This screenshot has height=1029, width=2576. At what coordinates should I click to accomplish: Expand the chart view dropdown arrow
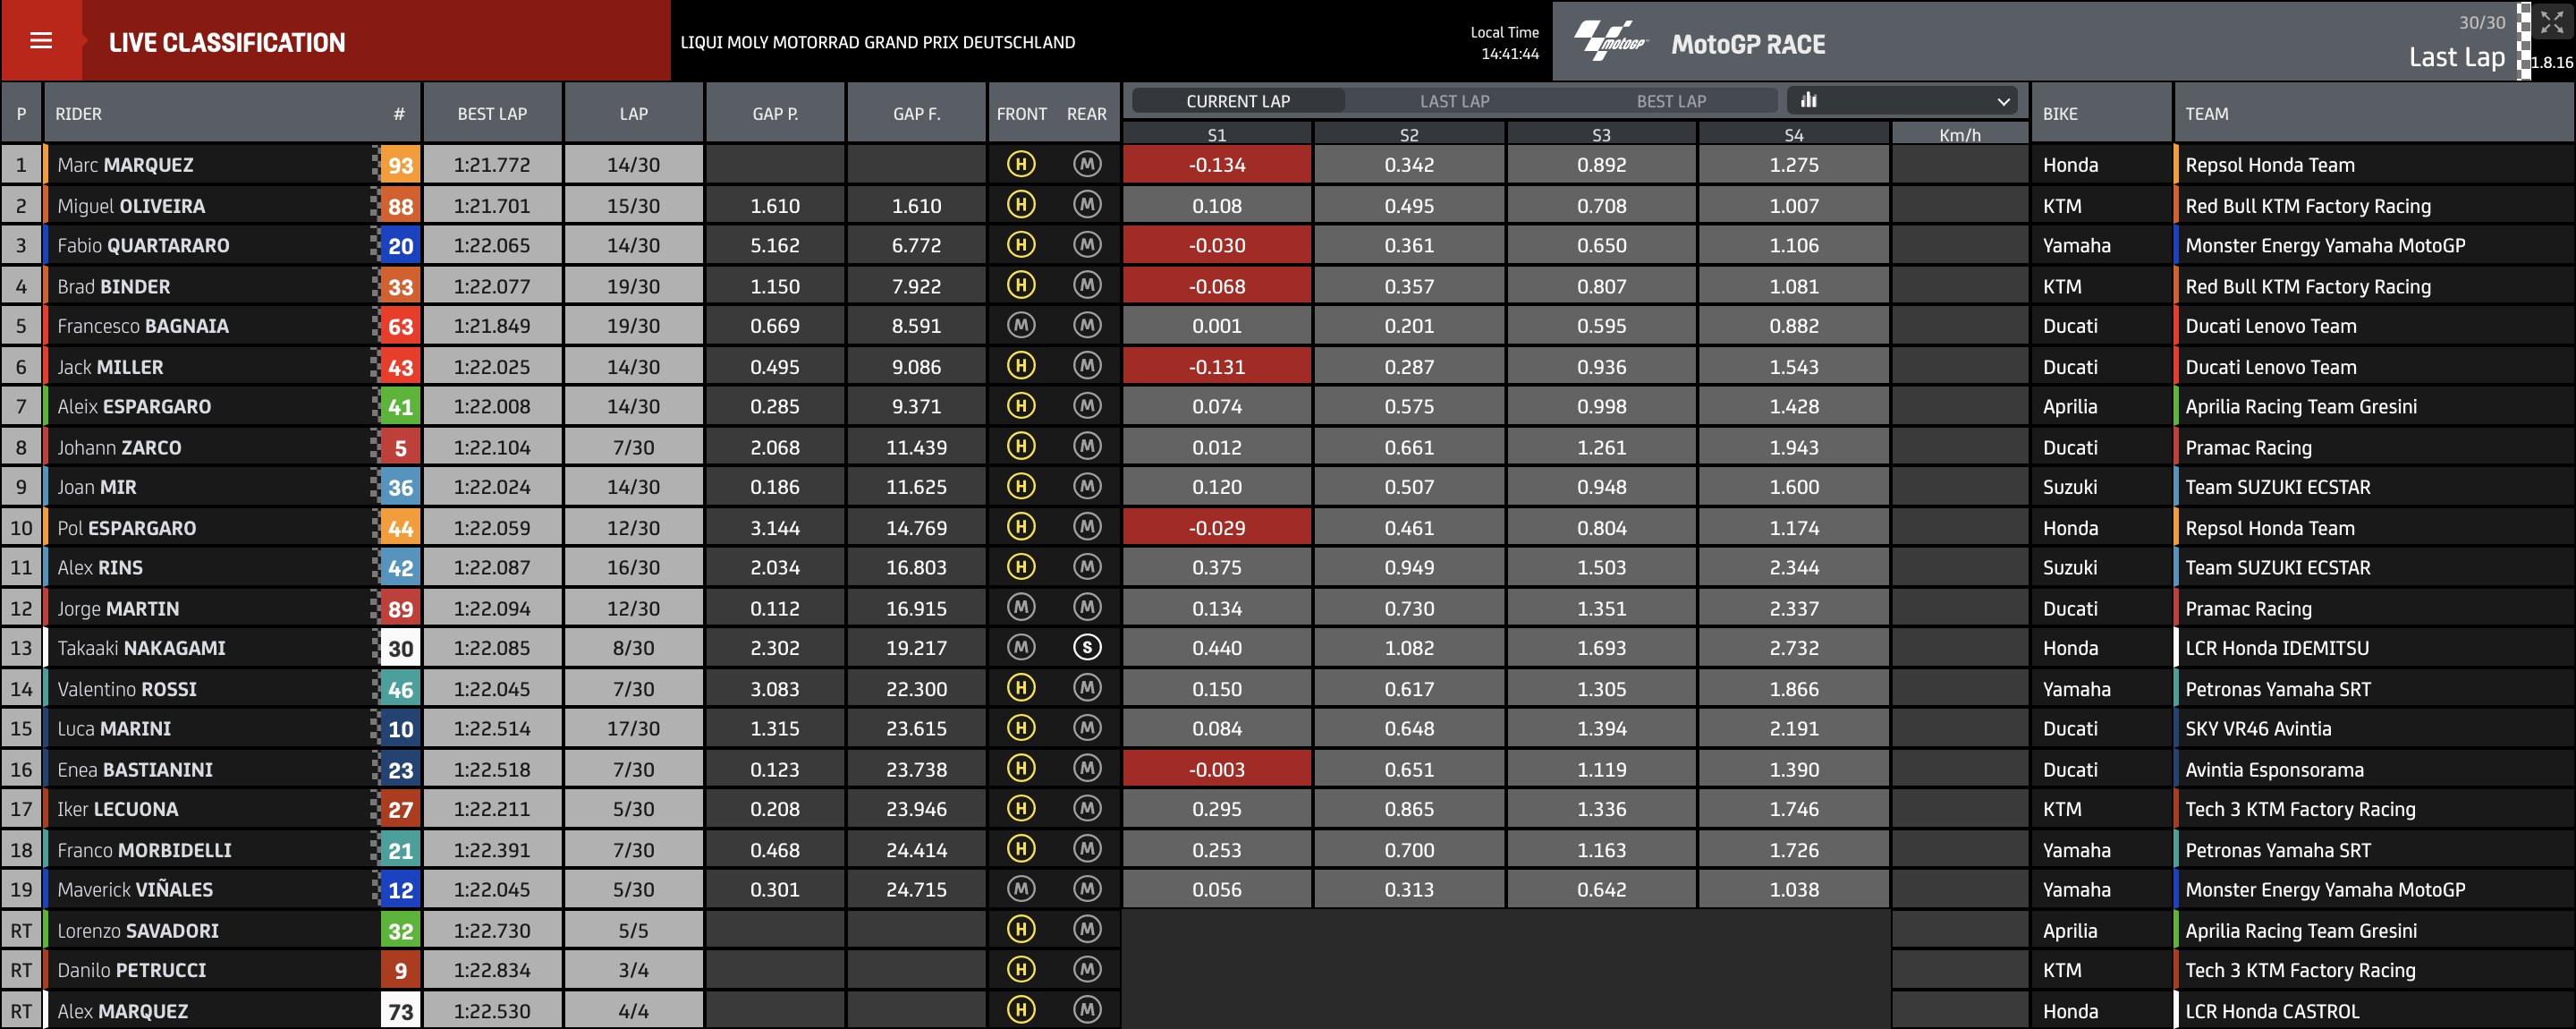pos(2003,101)
